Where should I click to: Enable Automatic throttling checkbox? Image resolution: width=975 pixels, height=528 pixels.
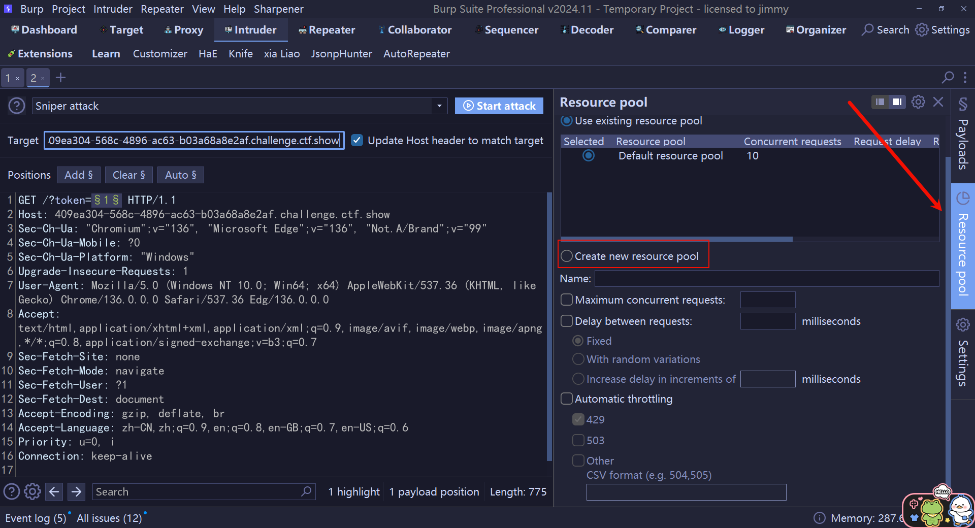tap(567, 399)
